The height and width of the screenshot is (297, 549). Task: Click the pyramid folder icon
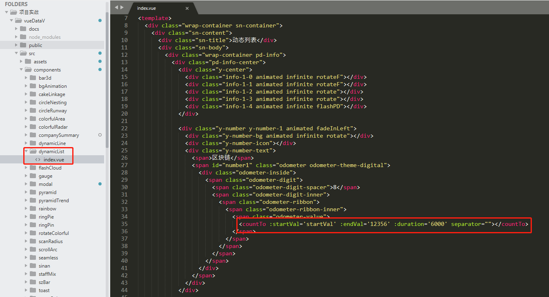click(33, 192)
